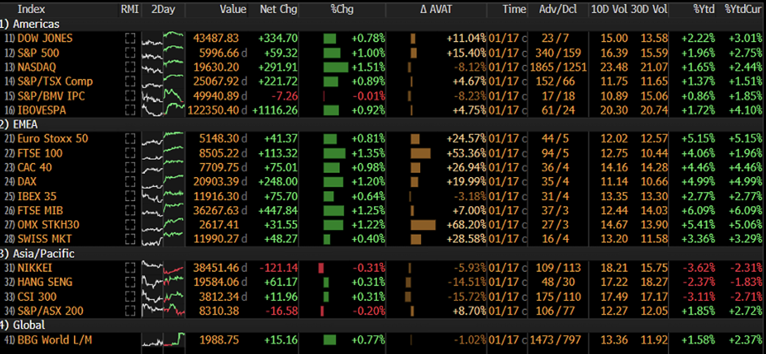Toggle the RMI checkbox for S&P 500
This screenshot has width=766, height=354.
coord(129,52)
